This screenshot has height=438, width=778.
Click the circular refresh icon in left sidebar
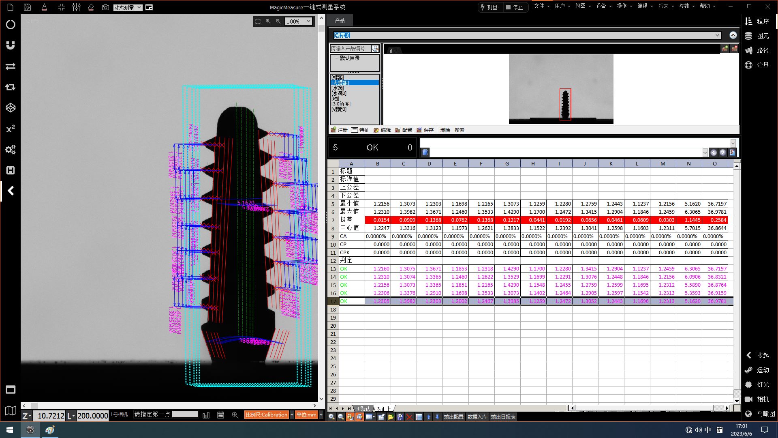11,24
